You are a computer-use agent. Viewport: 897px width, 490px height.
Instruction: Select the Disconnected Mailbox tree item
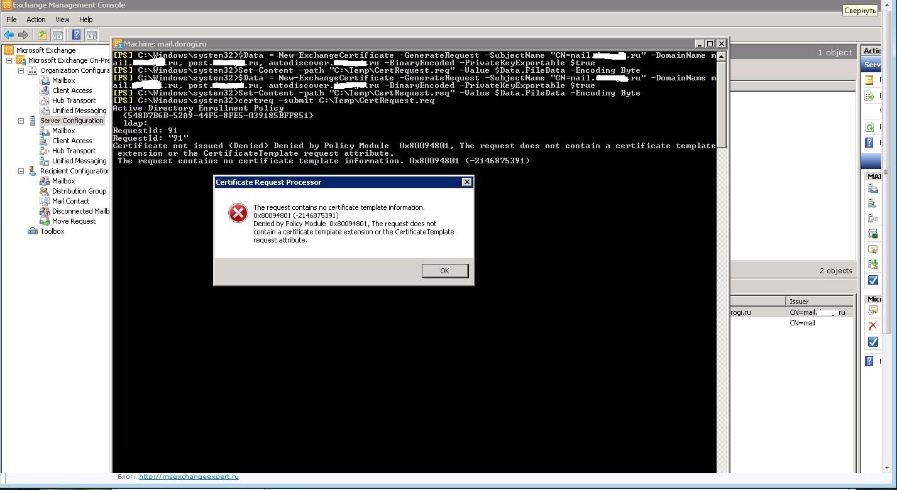(80, 211)
